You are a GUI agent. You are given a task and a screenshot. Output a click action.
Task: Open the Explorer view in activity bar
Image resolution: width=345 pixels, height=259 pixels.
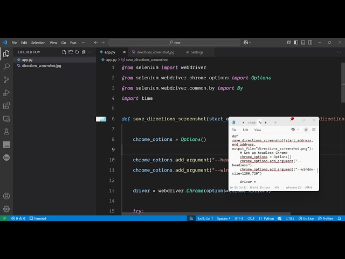click(6, 53)
